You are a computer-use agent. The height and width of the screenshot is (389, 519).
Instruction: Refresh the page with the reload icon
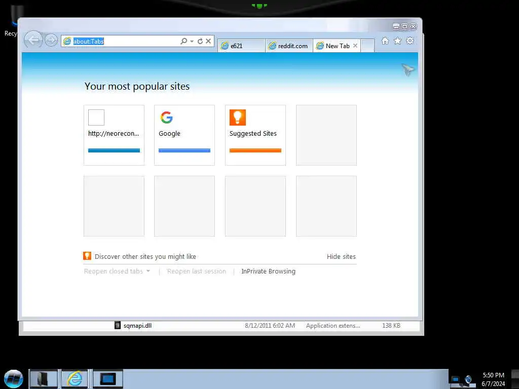click(200, 41)
